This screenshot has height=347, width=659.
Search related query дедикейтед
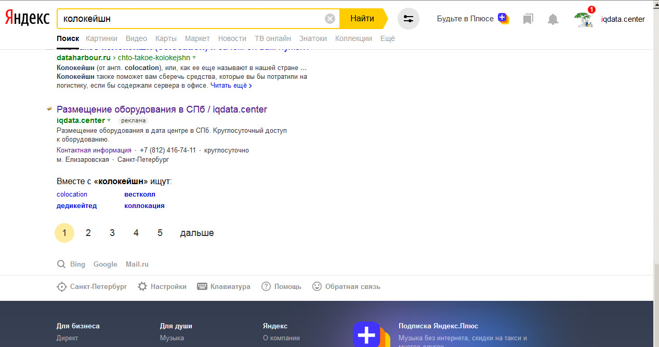click(76, 206)
